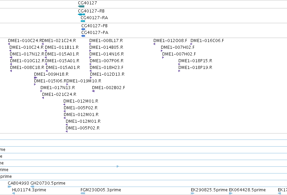Open the CG40127-PB label

coord(94,26)
